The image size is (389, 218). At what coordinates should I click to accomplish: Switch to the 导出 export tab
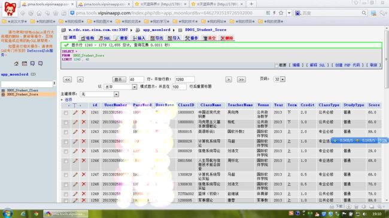point(157,38)
